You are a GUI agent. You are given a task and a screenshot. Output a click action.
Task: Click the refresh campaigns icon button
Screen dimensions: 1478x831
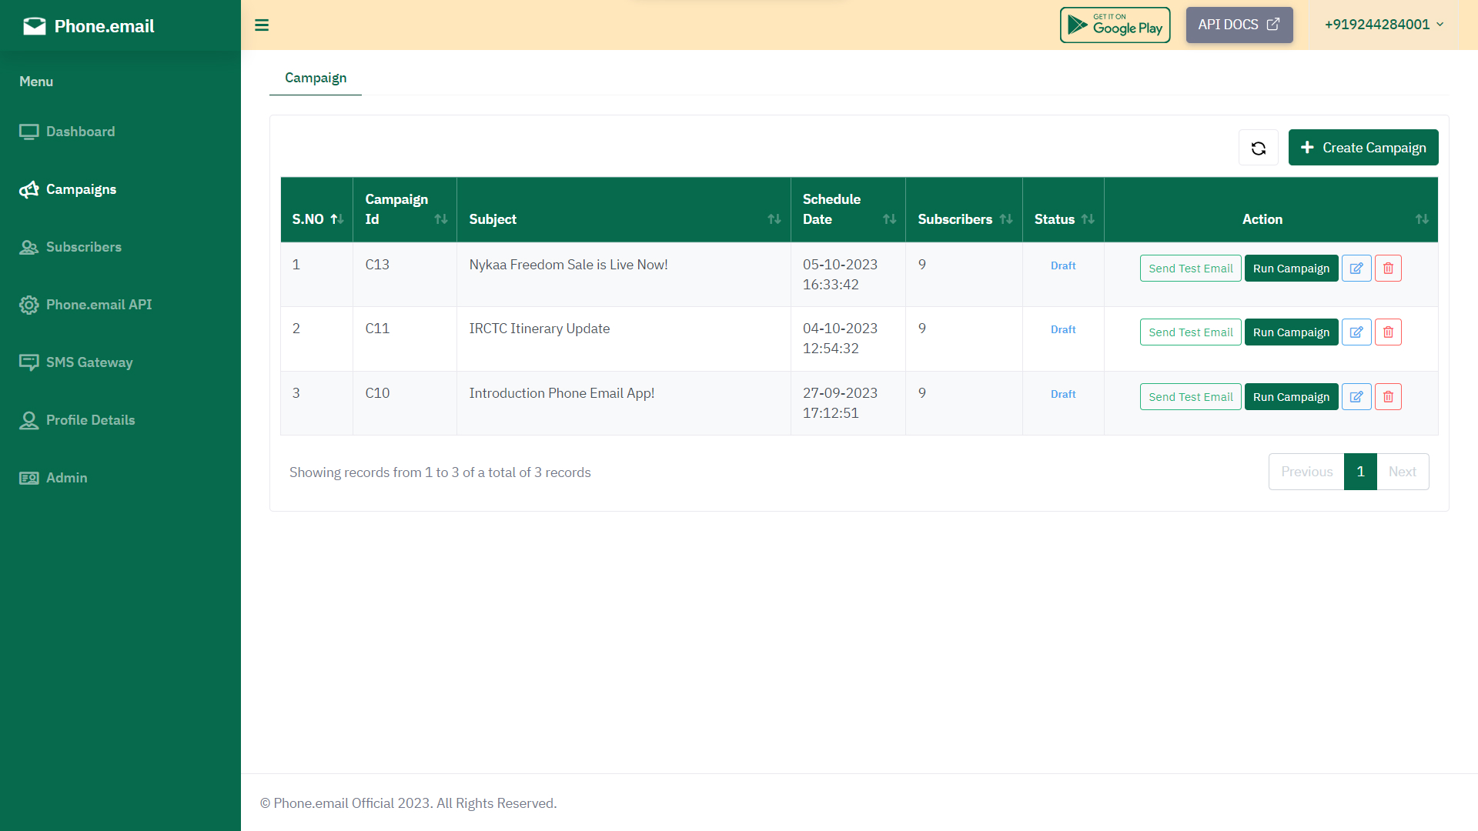click(1259, 148)
